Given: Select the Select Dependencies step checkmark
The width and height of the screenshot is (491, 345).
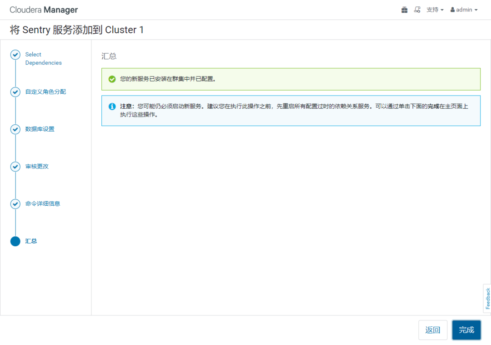Looking at the screenshot, I should [15, 55].
